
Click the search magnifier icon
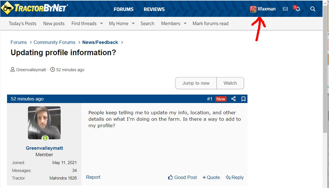(x=313, y=9)
